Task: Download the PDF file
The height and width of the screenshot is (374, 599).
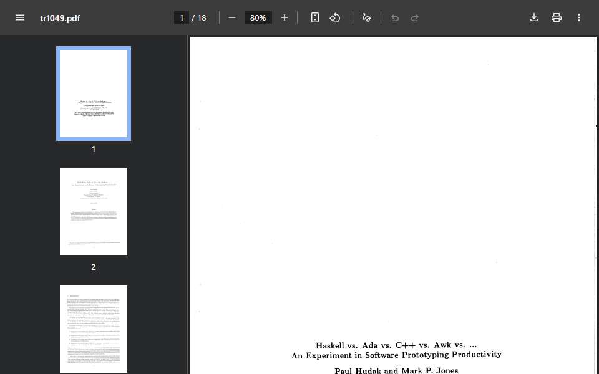Action: pos(534,17)
